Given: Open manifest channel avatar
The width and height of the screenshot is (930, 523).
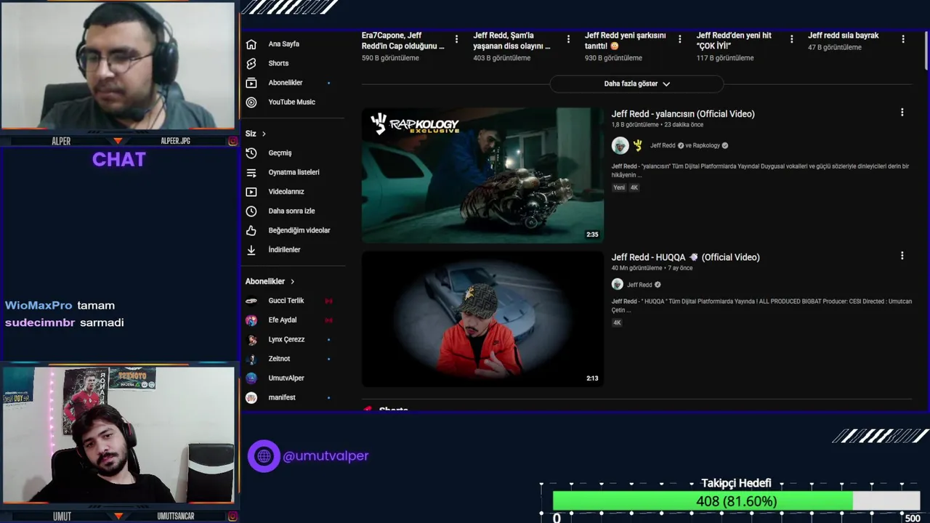Looking at the screenshot, I should pos(251,397).
